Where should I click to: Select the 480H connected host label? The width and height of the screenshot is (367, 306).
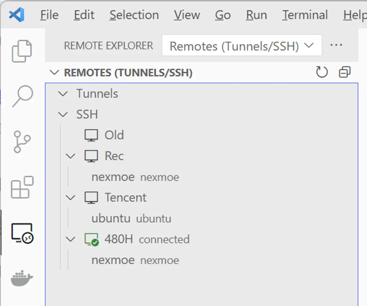(119, 239)
